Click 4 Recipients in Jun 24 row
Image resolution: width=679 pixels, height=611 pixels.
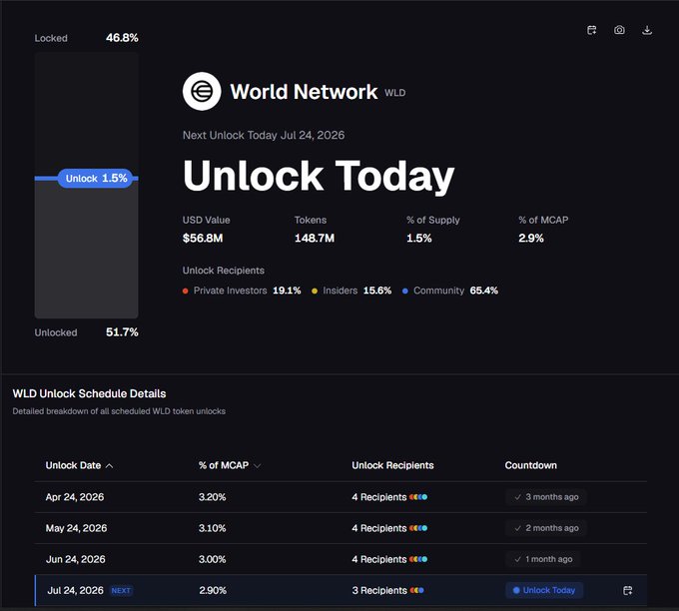pos(378,559)
